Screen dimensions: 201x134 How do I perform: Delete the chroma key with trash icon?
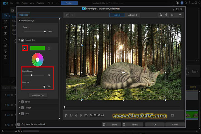[49, 48]
